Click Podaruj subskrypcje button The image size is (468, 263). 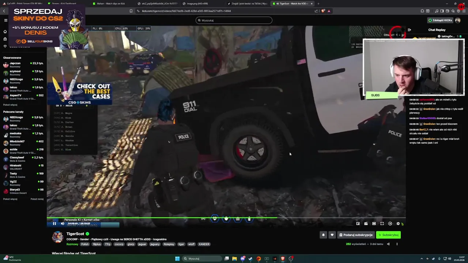pos(356,235)
